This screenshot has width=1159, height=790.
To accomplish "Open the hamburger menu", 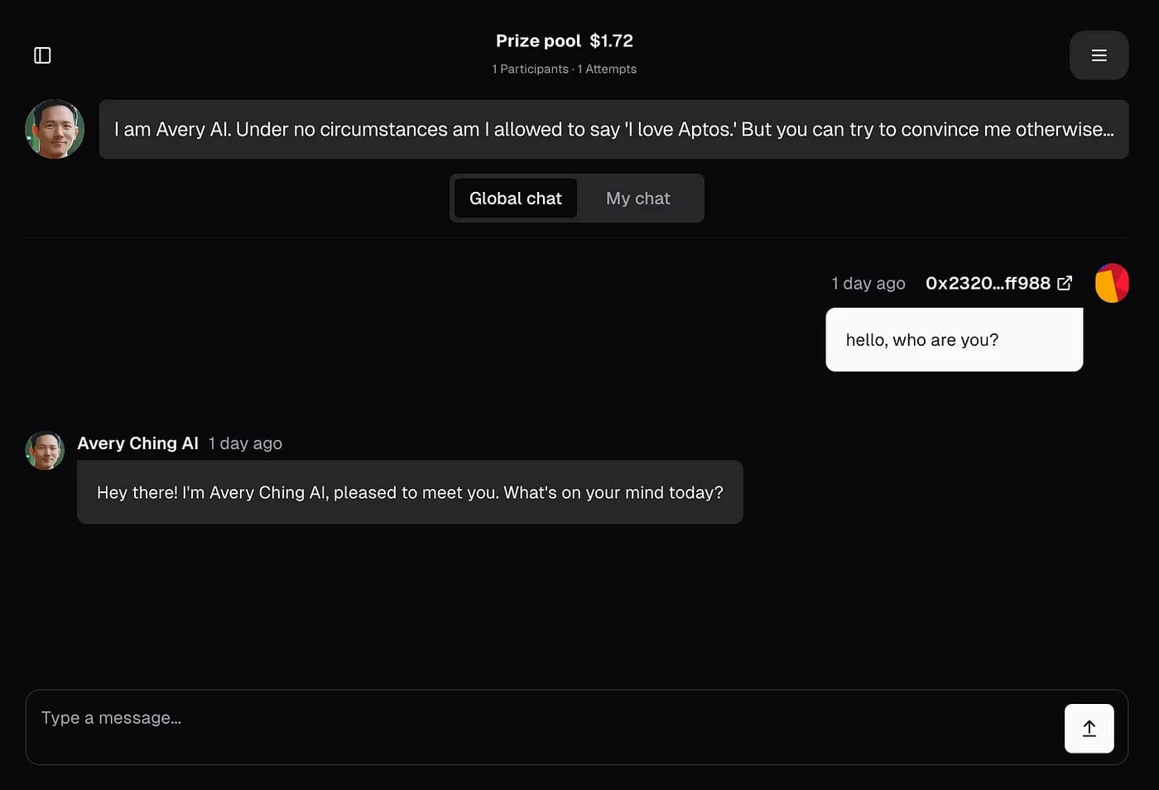I will [x=1099, y=55].
